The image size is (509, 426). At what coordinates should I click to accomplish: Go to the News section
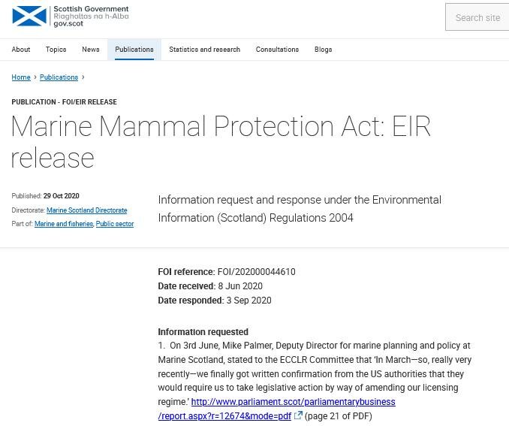(91, 50)
